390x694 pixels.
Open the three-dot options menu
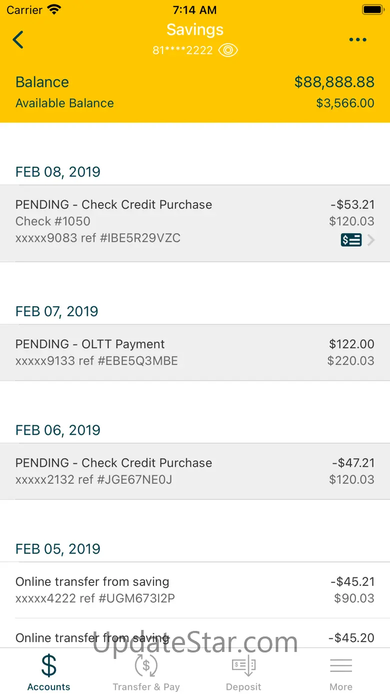(358, 40)
